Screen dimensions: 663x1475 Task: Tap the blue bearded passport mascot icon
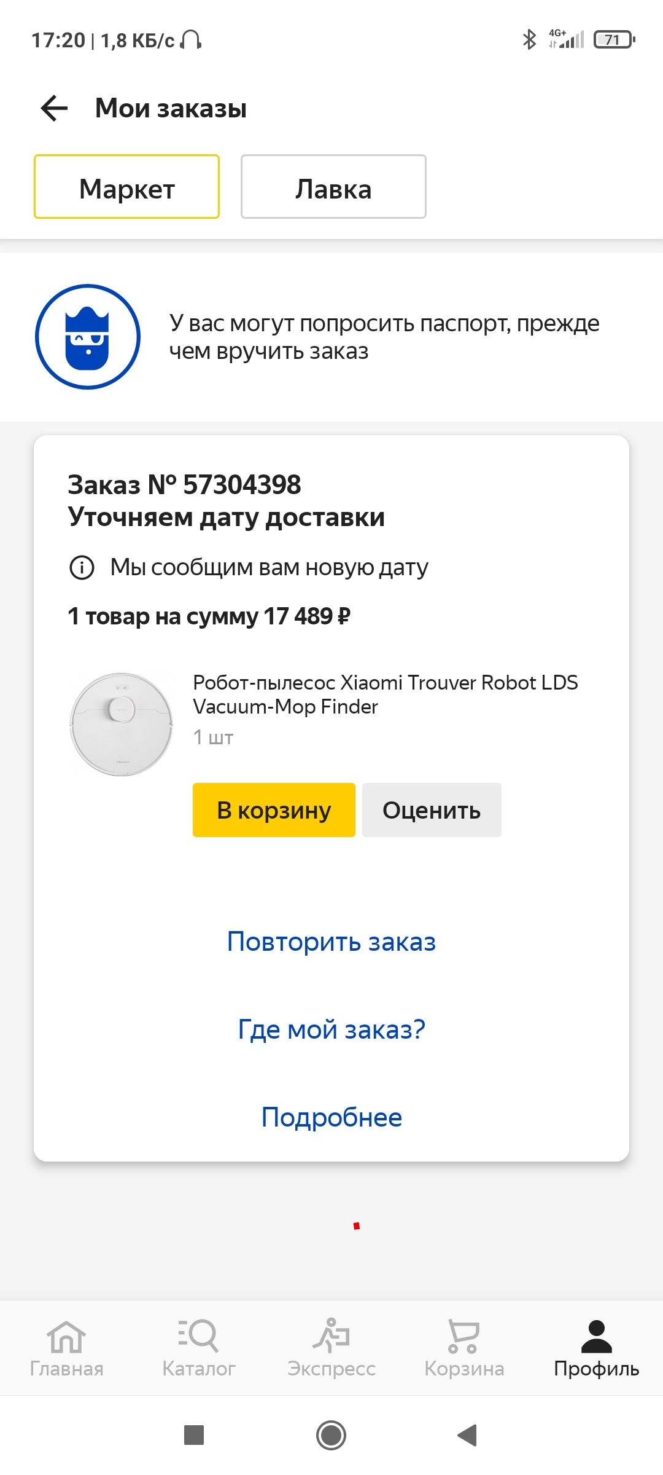coord(88,337)
